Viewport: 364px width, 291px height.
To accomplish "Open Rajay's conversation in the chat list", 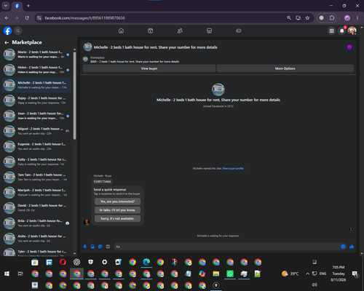I will point(36,100).
